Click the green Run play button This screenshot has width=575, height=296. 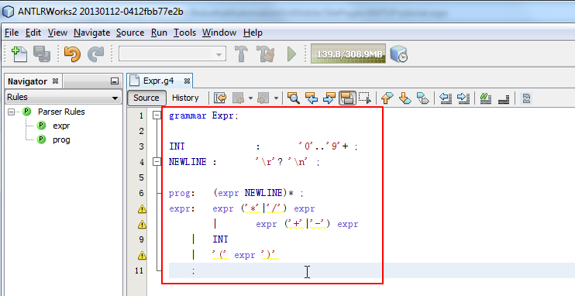291,54
